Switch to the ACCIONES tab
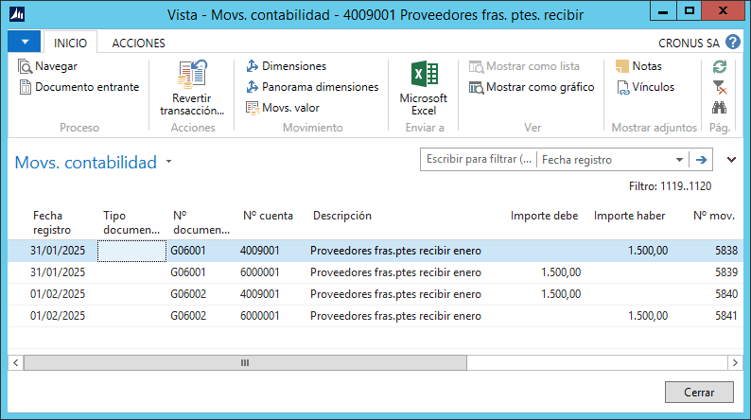 point(138,44)
